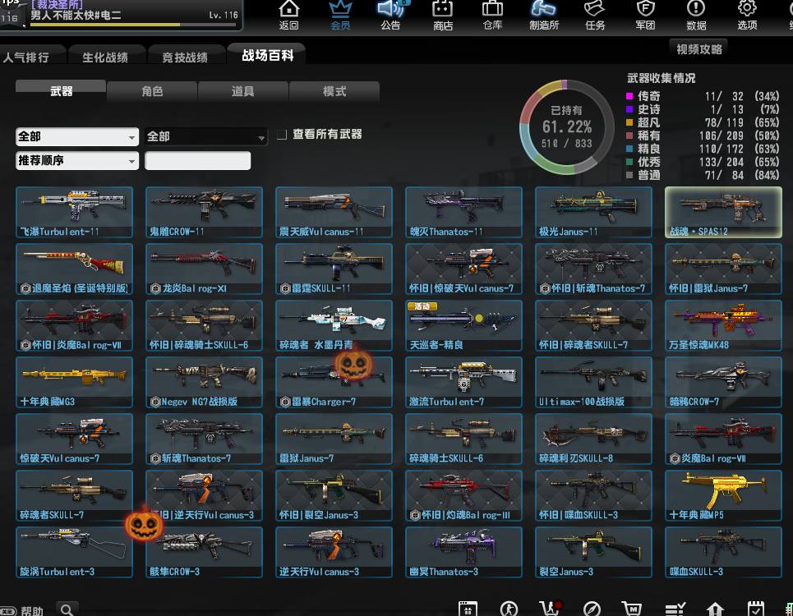793x616 pixels.
Task: Click the compass icon in bottom bar
Action: point(592,609)
